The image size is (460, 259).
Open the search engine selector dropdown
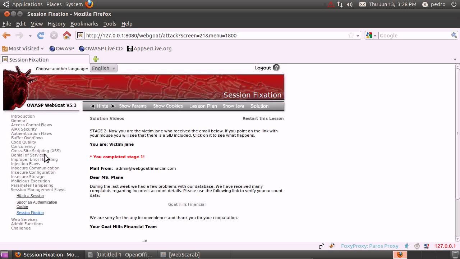click(x=371, y=35)
